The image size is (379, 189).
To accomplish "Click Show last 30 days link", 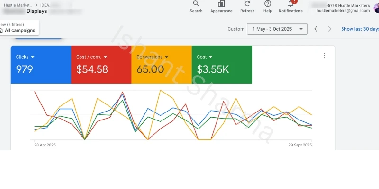I will [x=360, y=29].
